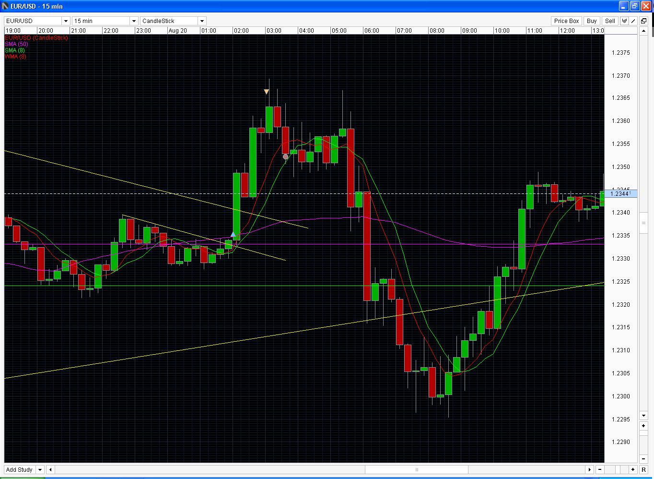
Task: Click the 06:00 time axis label
Action: tap(372, 30)
